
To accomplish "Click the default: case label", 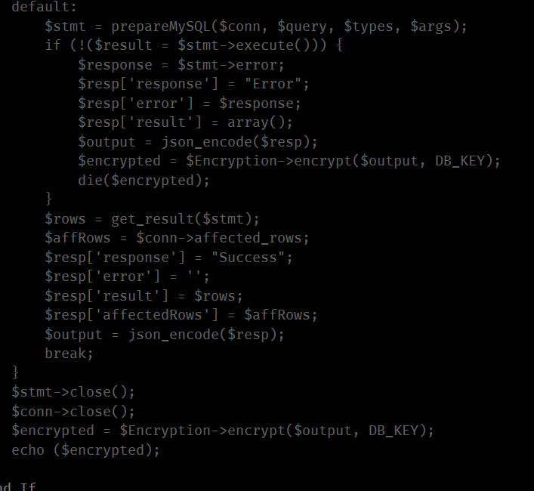I will 45,6.
